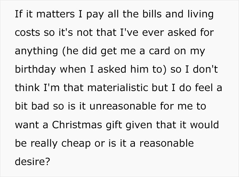Click the word "bills" in the first line
The width and height of the screenshot is (239, 177).
point(152,14)
